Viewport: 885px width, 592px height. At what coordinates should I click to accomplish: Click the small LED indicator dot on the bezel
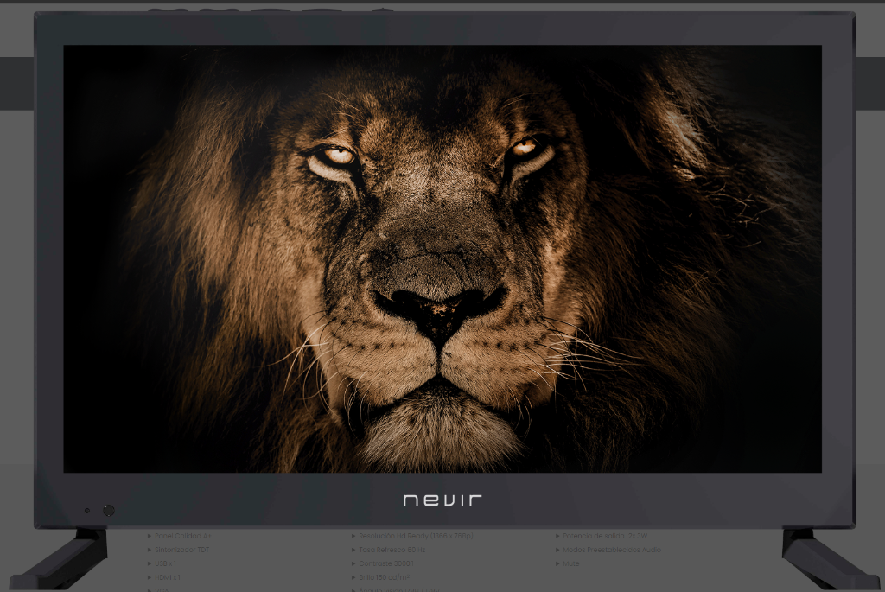[x=87, y=510]
